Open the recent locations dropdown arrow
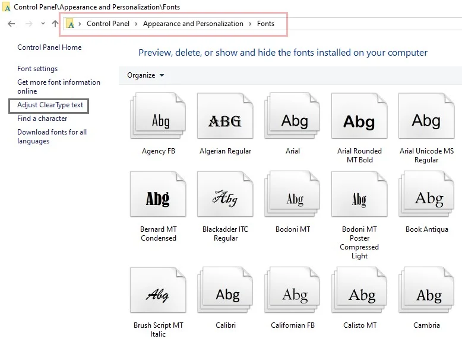The width and height of the screenshot is (462, 339). pyautogui.click(x=43, y=24)
